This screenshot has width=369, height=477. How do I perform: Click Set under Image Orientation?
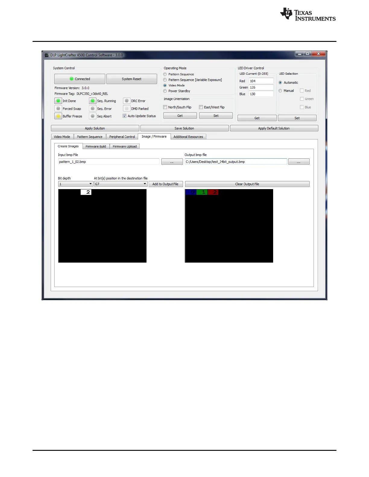pos(216,116)
